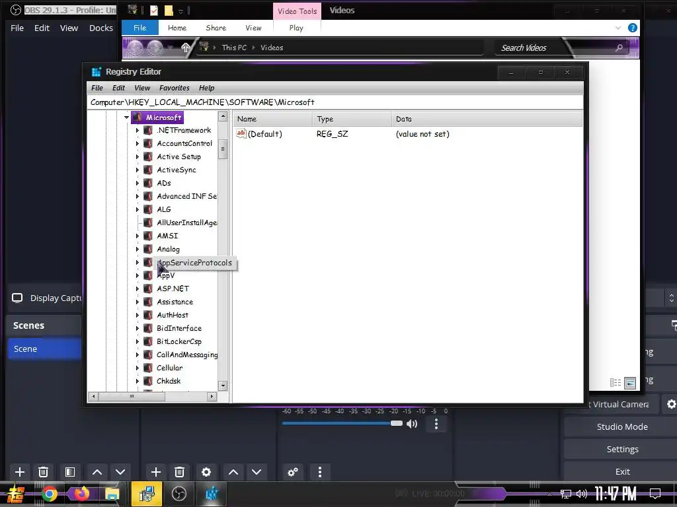Open Firefox from taskbar
This screenshot has width=677, height=507.
(x=81, y=494)
